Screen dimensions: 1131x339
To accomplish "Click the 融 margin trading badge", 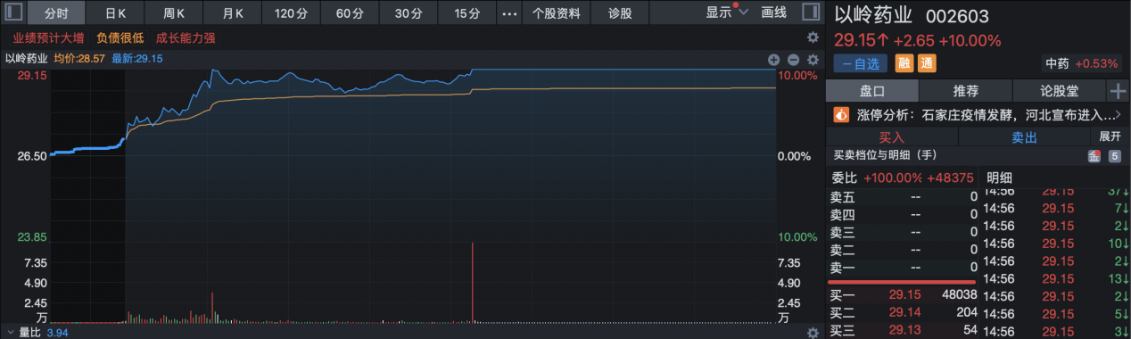I will tap(904, 63).
